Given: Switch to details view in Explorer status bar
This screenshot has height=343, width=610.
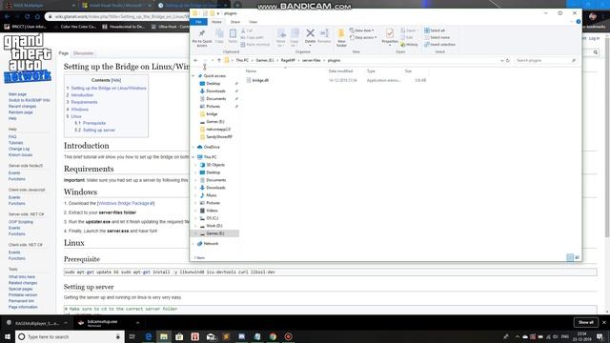Looking at the screenshot, I should (570, 257).
